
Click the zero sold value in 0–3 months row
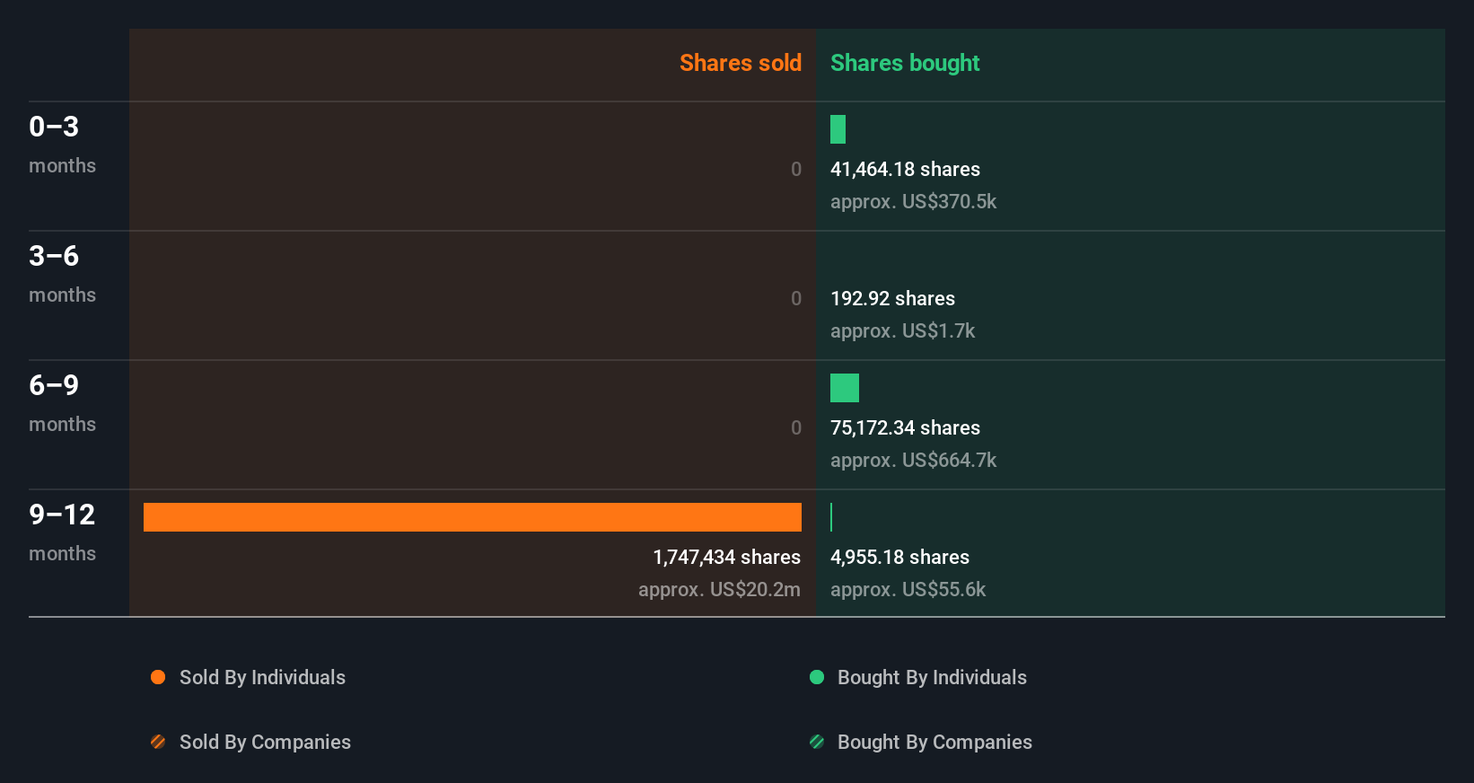(795, 170)
